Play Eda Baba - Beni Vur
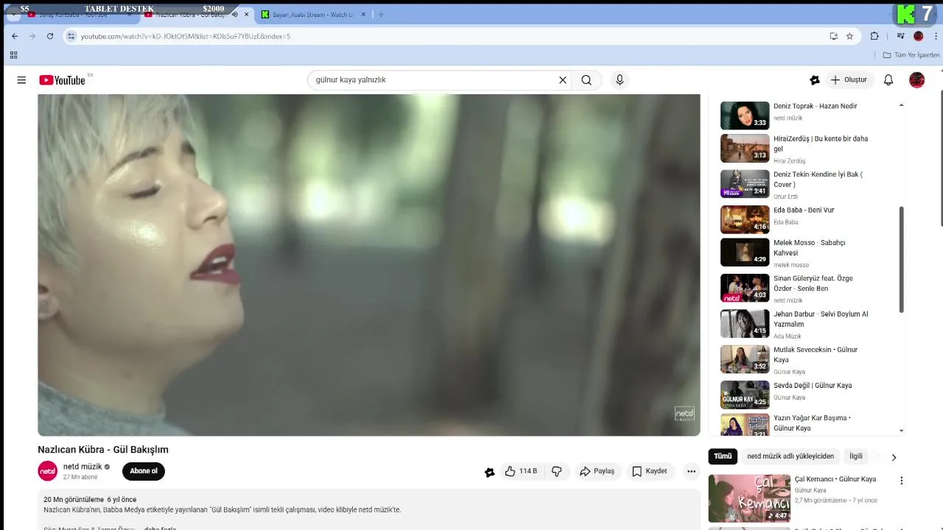Screen dimensions: 943x530 pyautogui.click(x=803, y=219)
